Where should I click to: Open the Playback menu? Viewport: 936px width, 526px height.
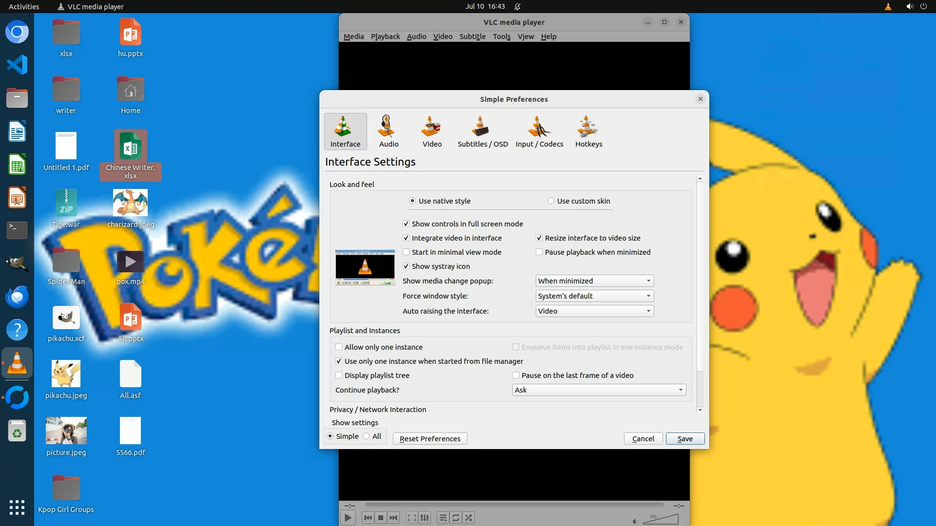click(385, 37)
